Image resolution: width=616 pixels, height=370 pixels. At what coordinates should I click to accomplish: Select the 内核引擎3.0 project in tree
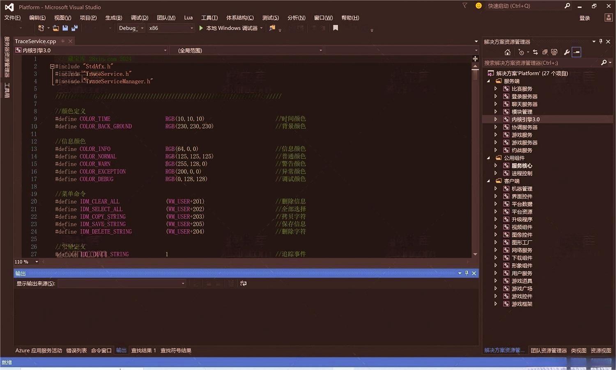click(x=526, y=119)
